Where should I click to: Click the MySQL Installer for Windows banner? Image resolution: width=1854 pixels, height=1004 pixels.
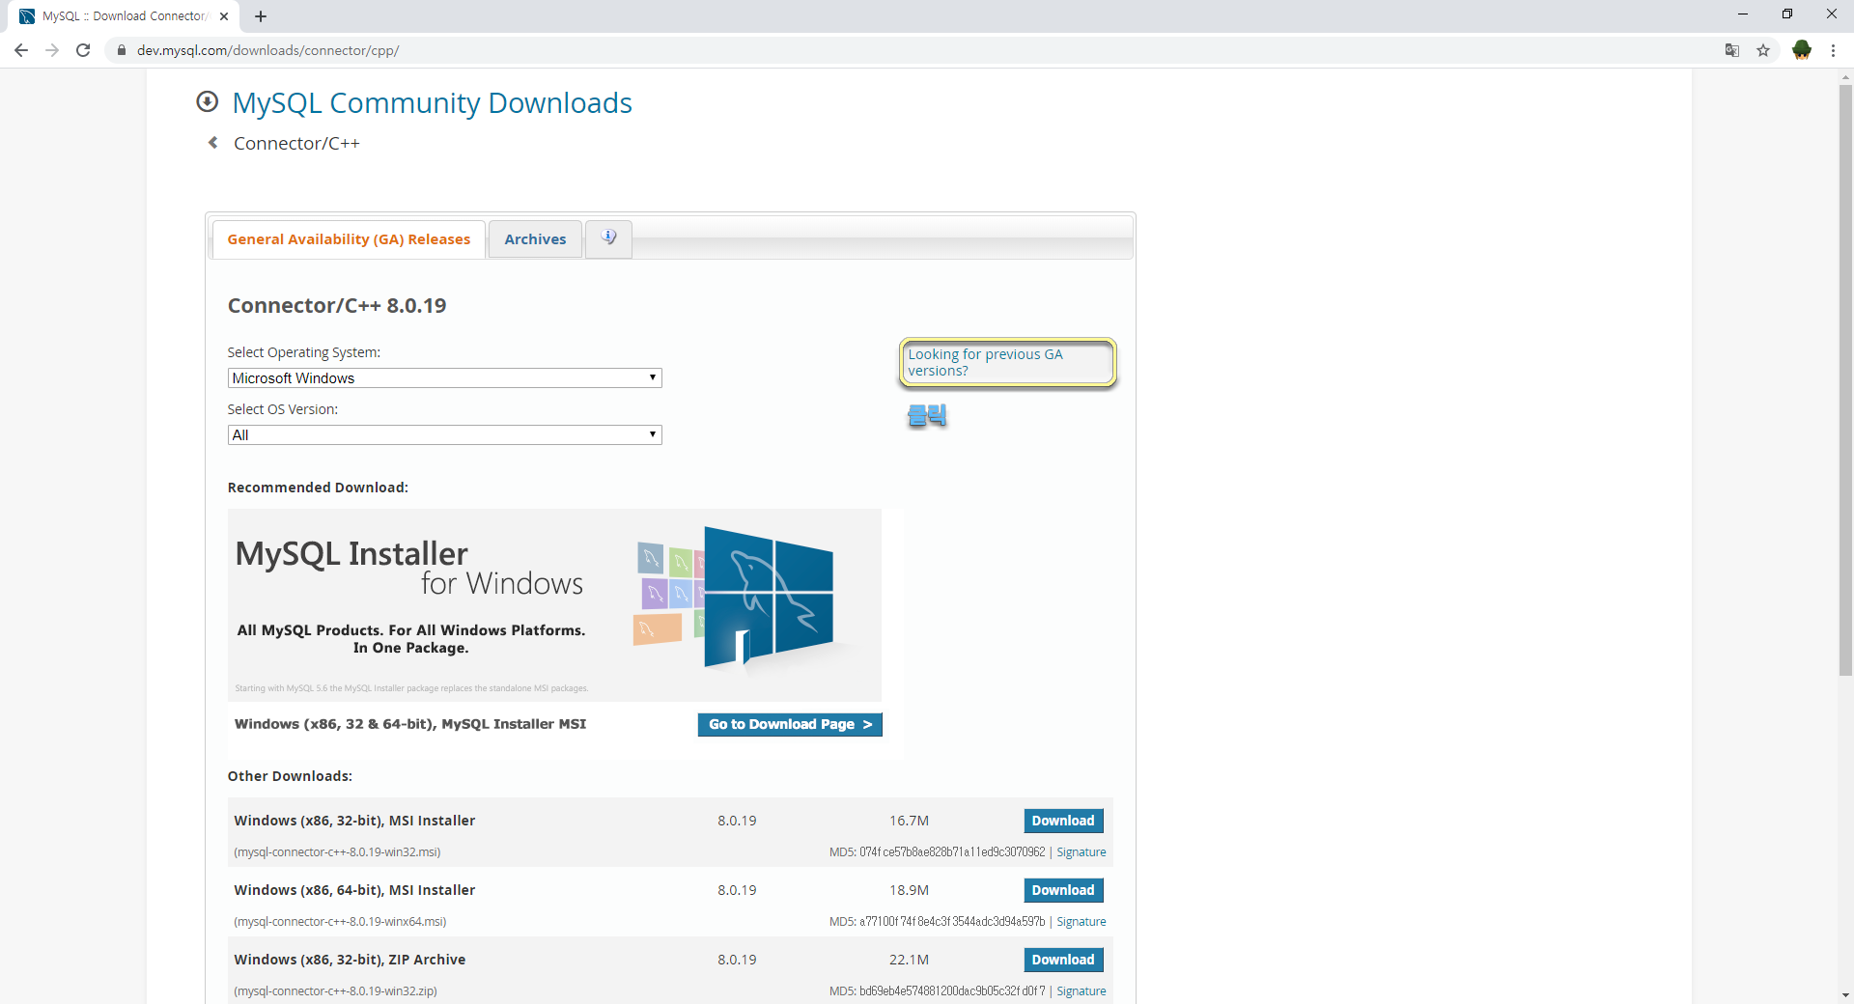click(x=554, y=605)
